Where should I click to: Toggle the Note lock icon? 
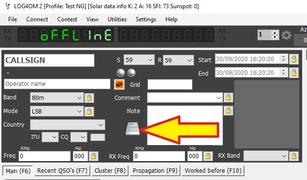[228, 111]
